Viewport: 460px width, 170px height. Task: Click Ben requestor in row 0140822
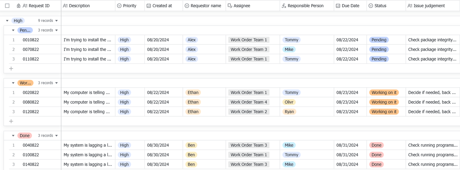point(191,164)
